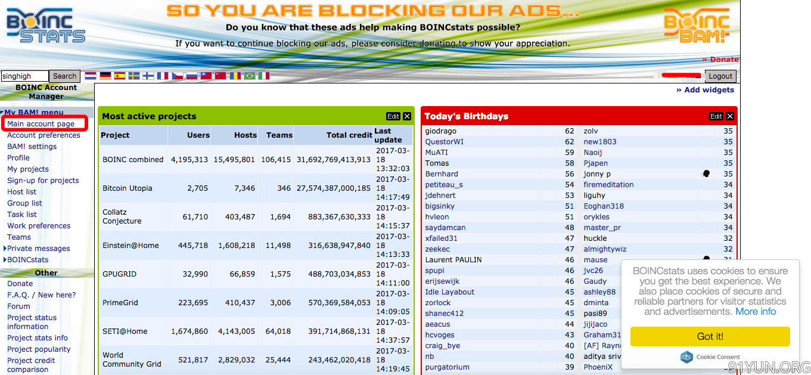Image resolution: width=811 pixels, height=375 pixels.
Task: Open the BOINC BAM! logo link
Action: pyautogui.click(x=697, y=26)
